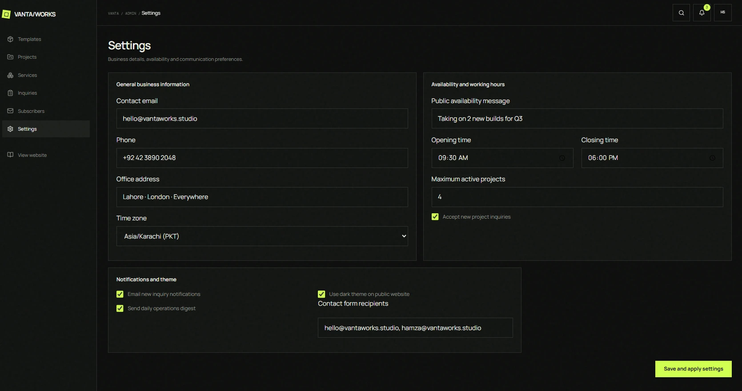The image size is (742, 391).
Task: Open Subscribers in the sidebar
Action: (x=46, y=111)
